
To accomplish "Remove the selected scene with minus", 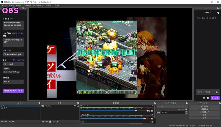I will click(x=6, y=121).
